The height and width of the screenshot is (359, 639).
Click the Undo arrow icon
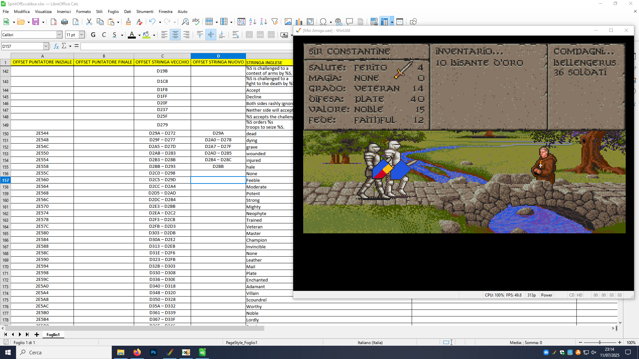click(x=152, y=22)
